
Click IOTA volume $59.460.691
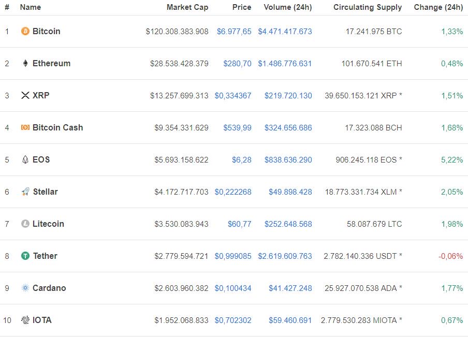pos(290,320)
